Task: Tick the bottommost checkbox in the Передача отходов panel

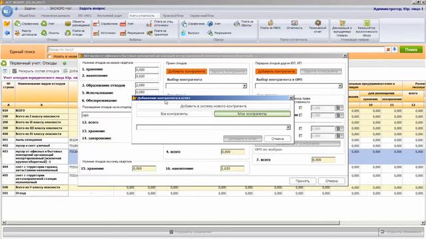Action: coord(300,135)
